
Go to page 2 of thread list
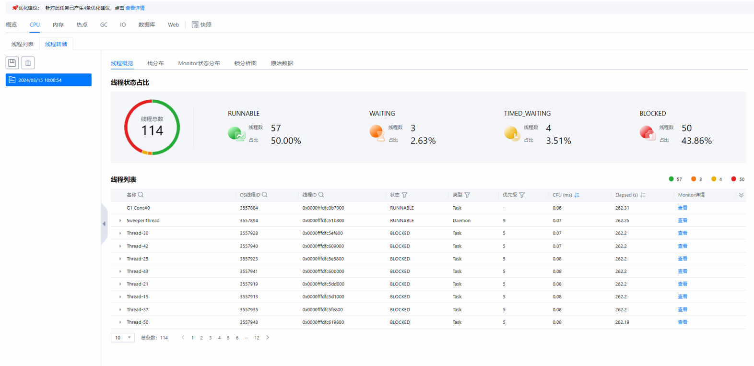point(201,338)
